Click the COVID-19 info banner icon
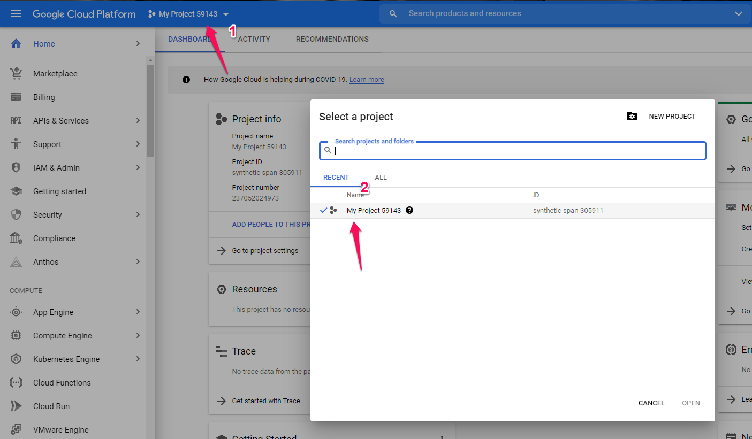This screenshot has height=439, width=752. click(186, 80)
